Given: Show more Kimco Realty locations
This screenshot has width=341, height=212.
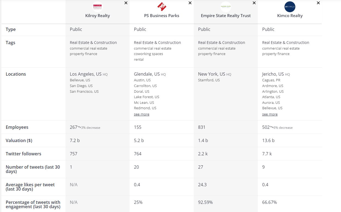Looking at the screenshot, I should pos(270,114).
